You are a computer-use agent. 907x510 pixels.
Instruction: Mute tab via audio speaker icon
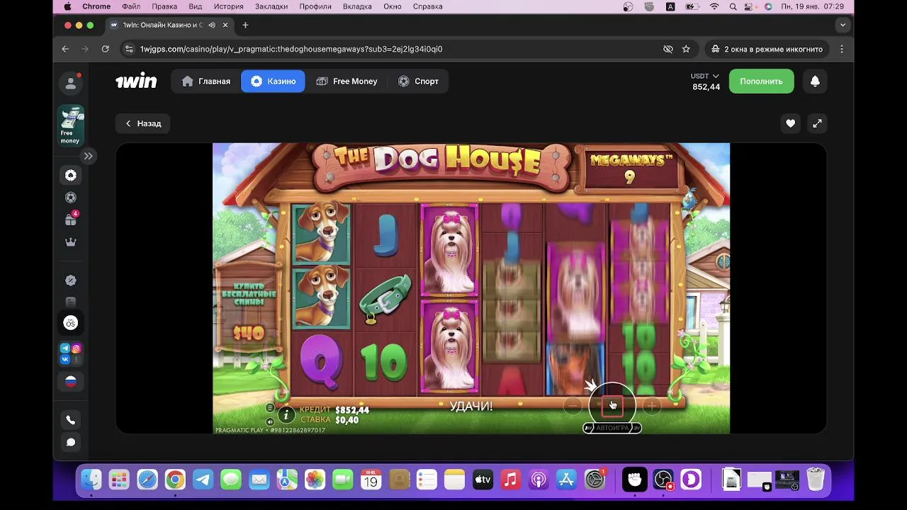pyautogui.click(x=211, y=25)
